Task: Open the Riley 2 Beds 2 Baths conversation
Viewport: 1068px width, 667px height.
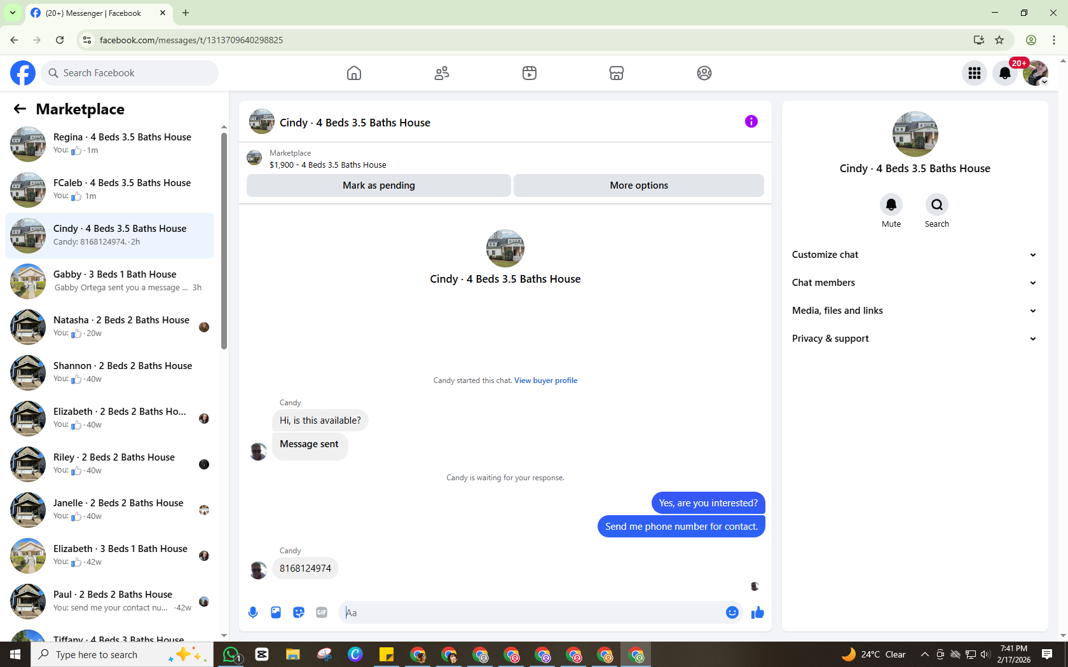Action: point(109,464)
